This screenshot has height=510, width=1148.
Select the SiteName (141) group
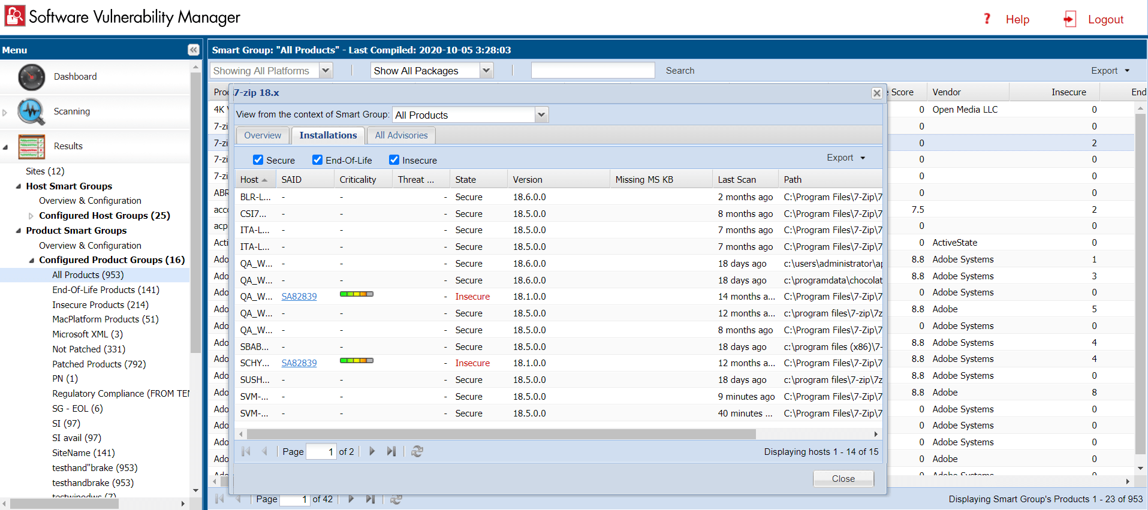(83, 453)
